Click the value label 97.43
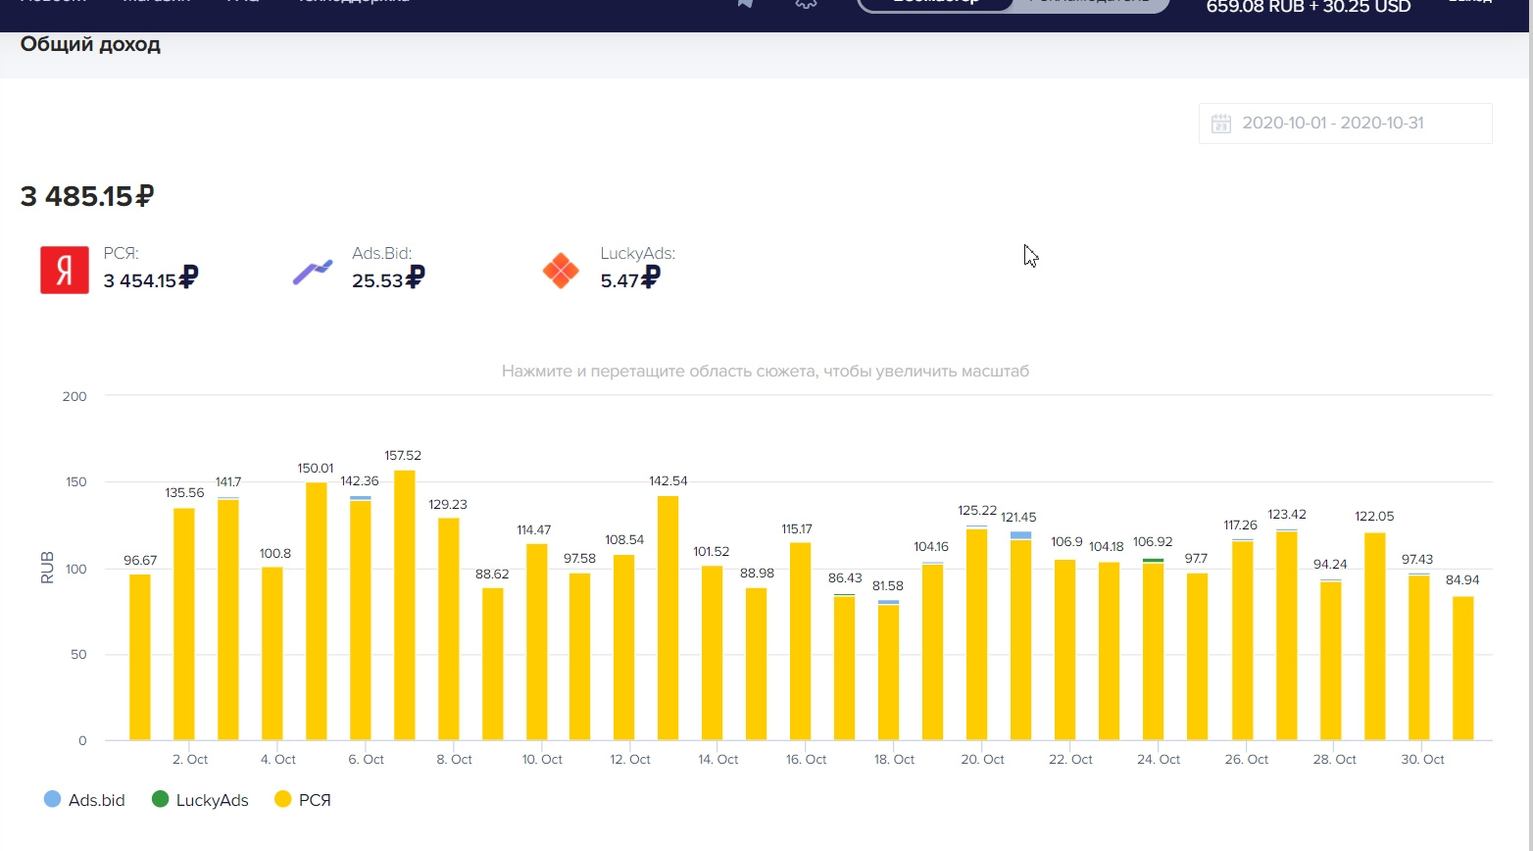The width and height of the screenshot is (1533, 851). [x=1417, y=560]
